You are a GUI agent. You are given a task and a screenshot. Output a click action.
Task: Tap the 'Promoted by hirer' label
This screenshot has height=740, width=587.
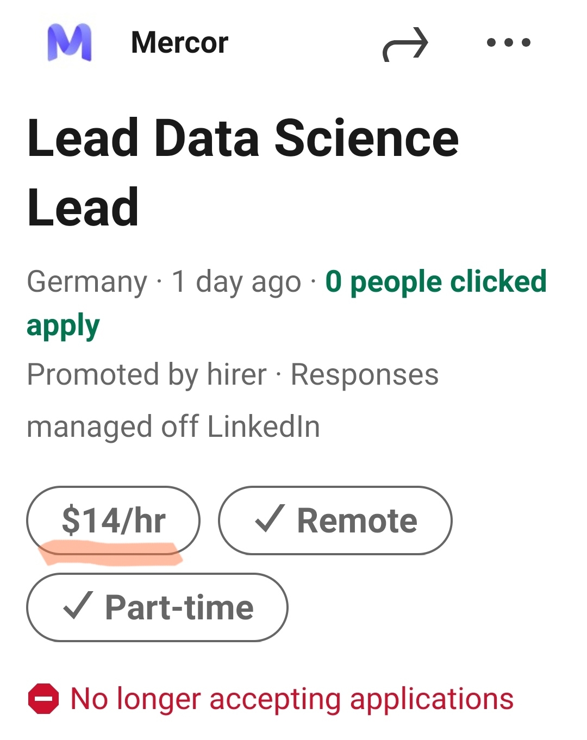[147, 375]
